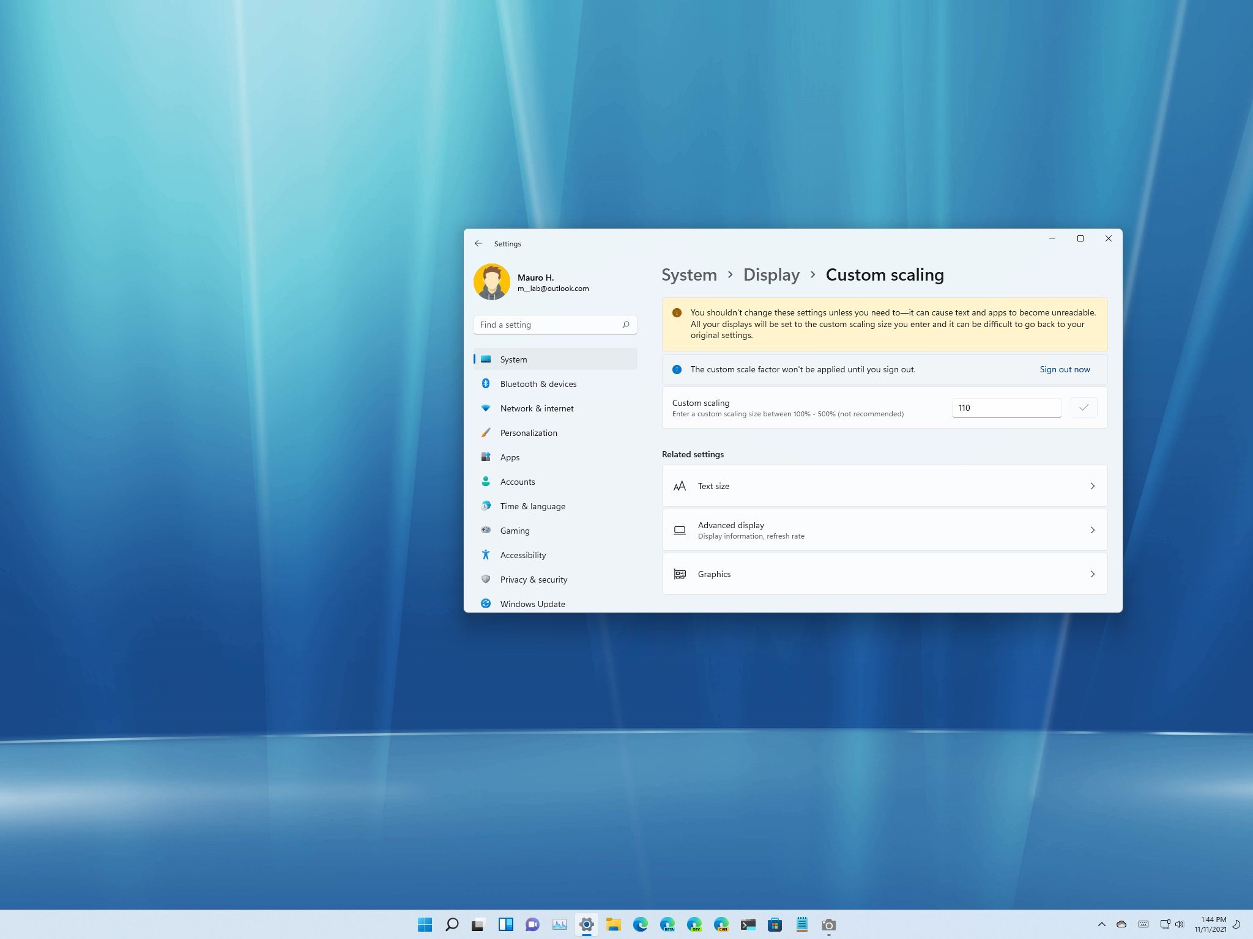Click the custom scaling checkmark button
The width and height of the screenshot is (1253, 939).
[1084, 405]
